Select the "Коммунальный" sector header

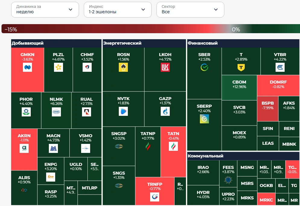pos(243,156)
